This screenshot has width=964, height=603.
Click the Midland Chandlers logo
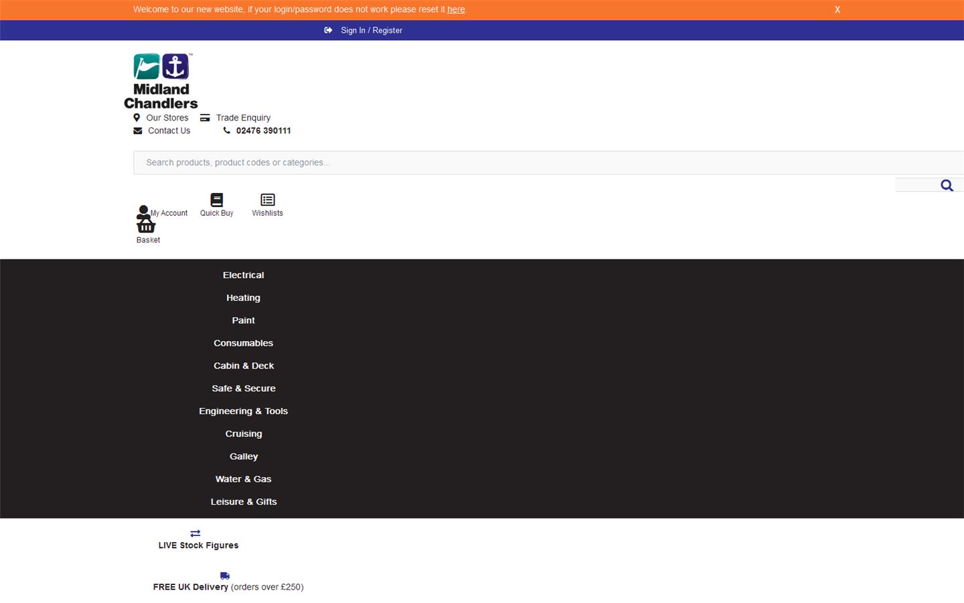point(161,81)
